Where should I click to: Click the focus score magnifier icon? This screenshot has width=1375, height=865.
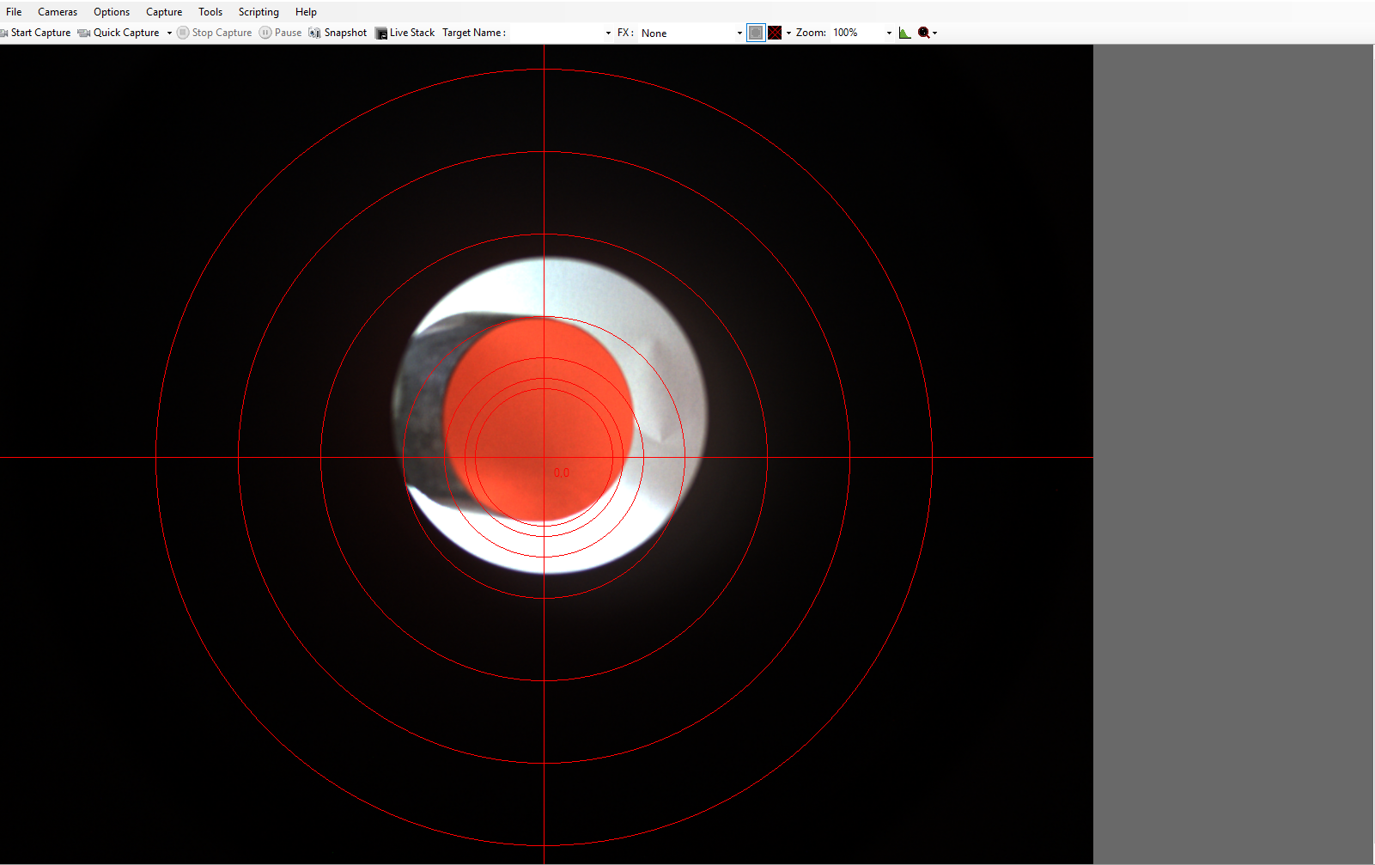click(923, 33)
